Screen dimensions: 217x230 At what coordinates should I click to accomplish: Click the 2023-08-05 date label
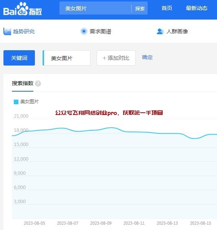[35, 223]
